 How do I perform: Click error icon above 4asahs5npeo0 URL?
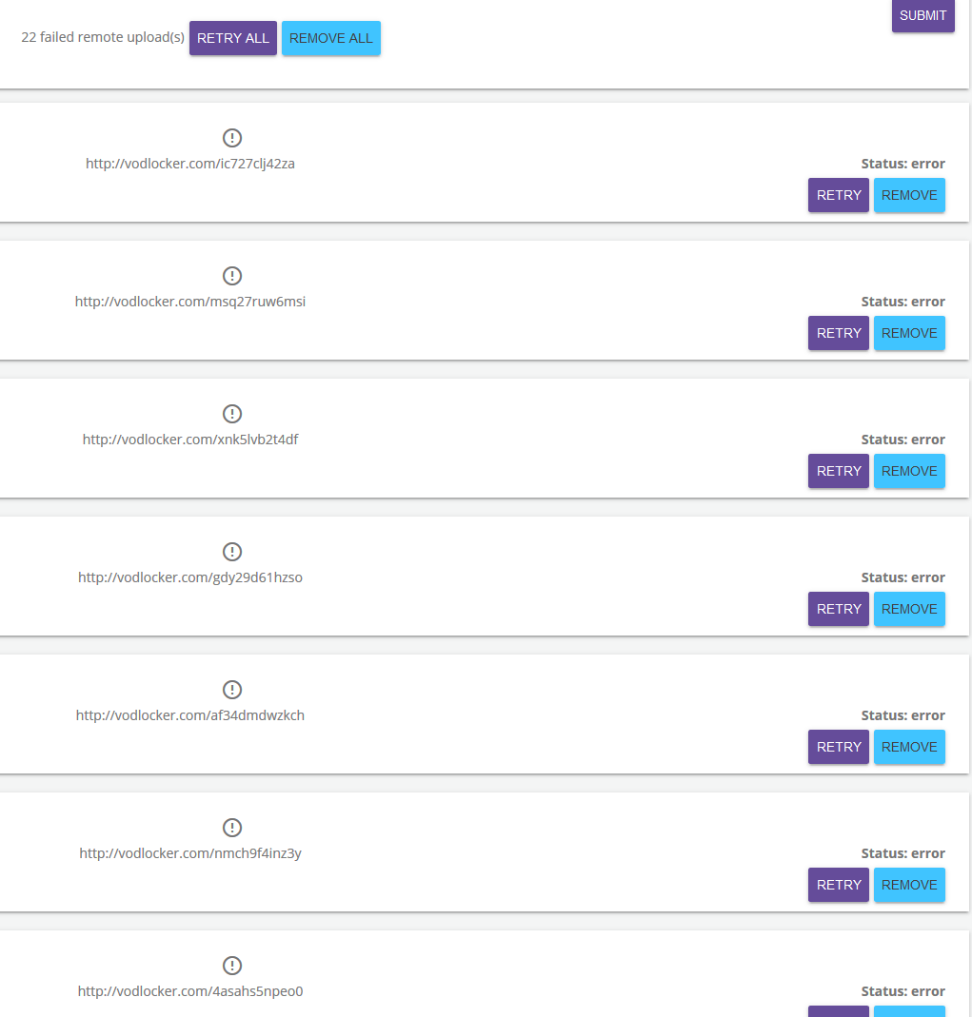(x=231, y=965)
